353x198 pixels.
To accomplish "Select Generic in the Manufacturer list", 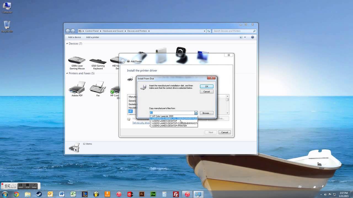I will tap(132, 101).
